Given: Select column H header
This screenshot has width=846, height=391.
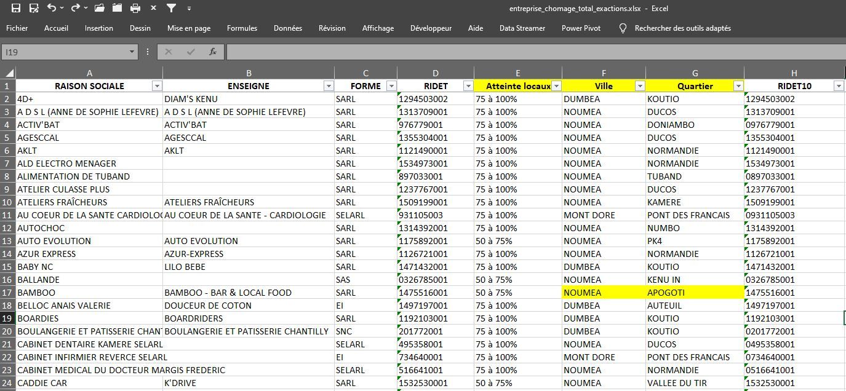Looking at the screenshot, I should (x=794, y=73).
